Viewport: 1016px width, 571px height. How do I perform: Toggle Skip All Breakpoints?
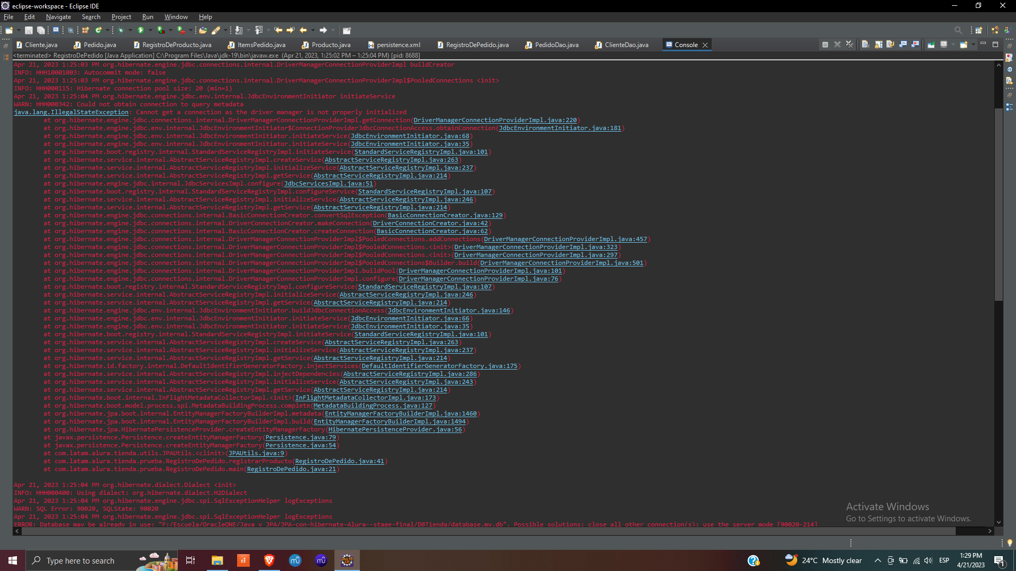pos(70,30)
